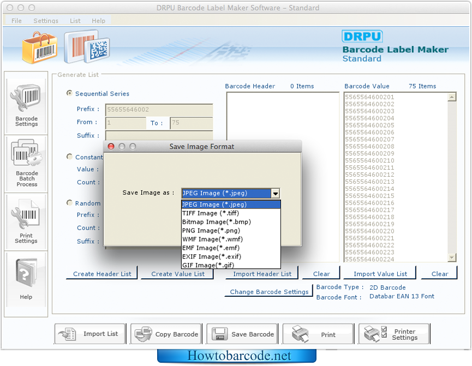Open the Help menu

pos(98,21)
